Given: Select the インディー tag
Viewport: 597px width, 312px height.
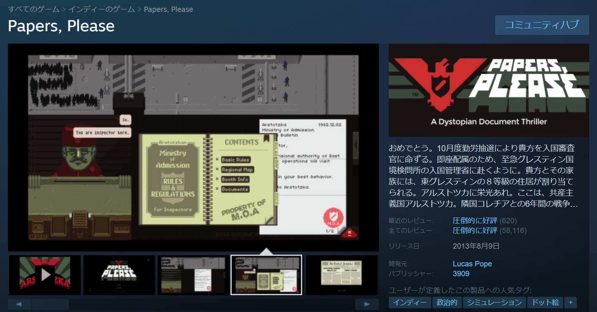Looking at the screenshot, I should (410, 303).
